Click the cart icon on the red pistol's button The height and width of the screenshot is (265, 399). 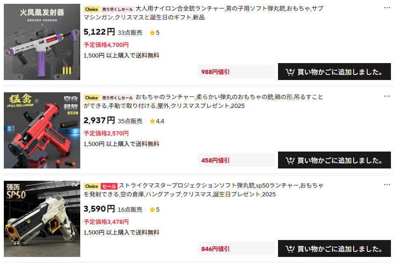tap(290, 160)
